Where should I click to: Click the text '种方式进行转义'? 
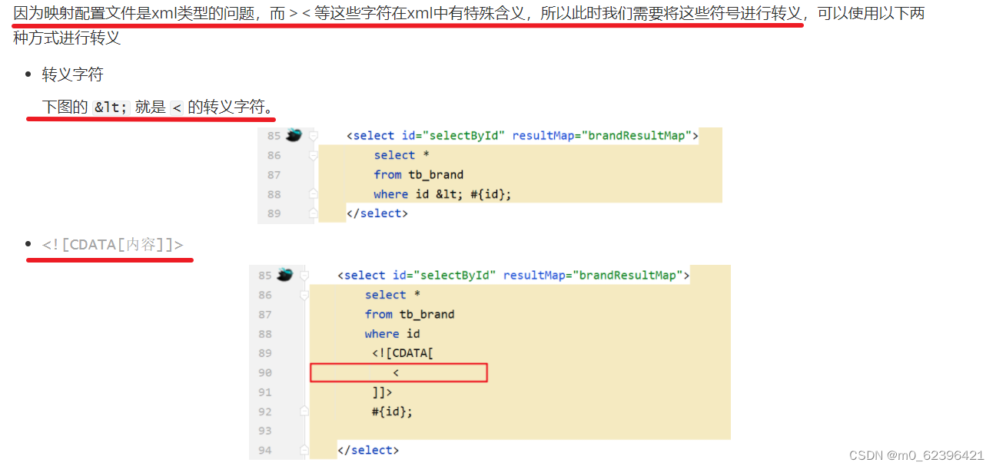[x=67, y=38]
